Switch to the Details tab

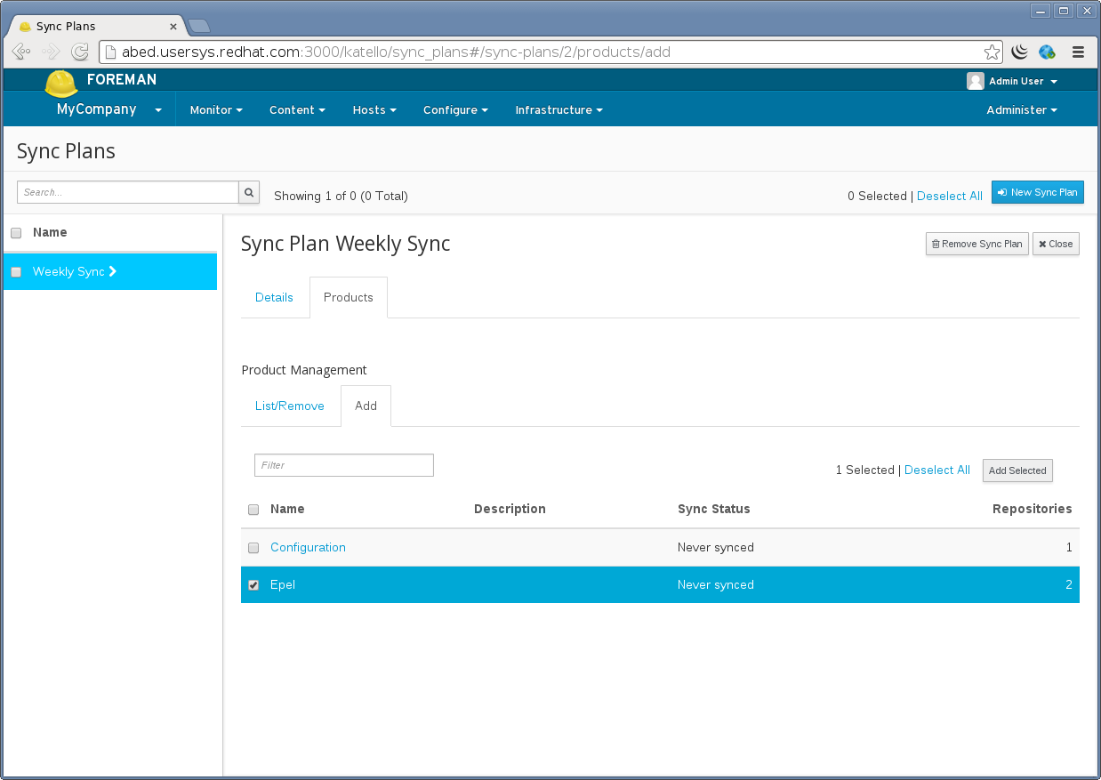click(x=274, y=298)
